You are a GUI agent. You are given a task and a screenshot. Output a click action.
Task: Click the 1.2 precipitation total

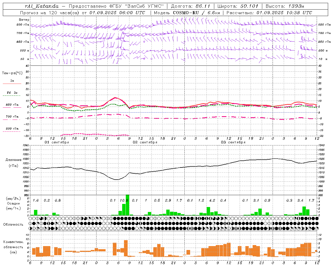201,201
